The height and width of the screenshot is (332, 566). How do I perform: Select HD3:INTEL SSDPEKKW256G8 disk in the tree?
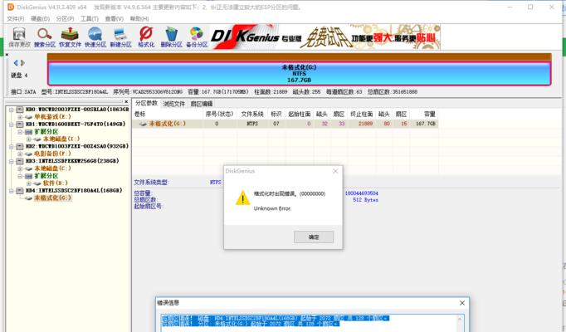72,161
